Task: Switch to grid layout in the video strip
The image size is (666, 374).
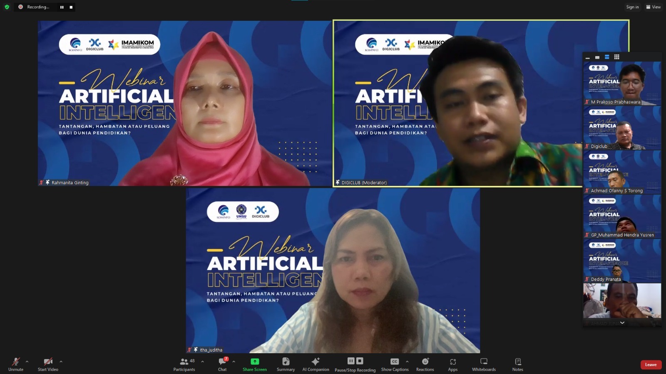Action: (x=616, y=57)
